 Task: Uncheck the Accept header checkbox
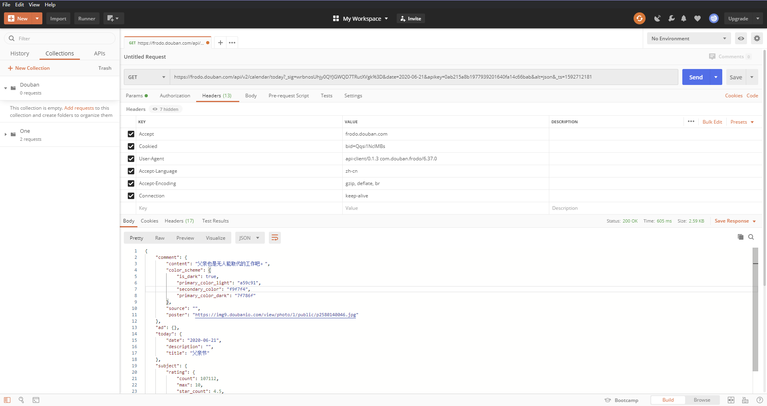(x=131, y=134)
